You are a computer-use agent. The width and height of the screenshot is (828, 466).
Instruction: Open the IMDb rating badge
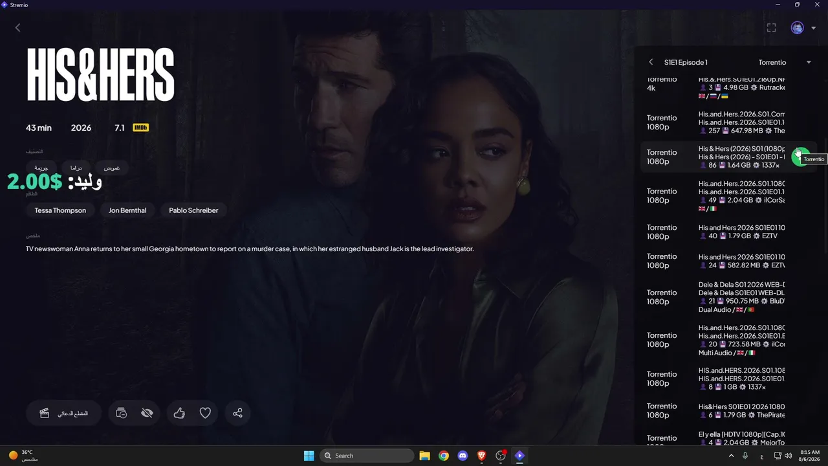[x=140, y=128]
